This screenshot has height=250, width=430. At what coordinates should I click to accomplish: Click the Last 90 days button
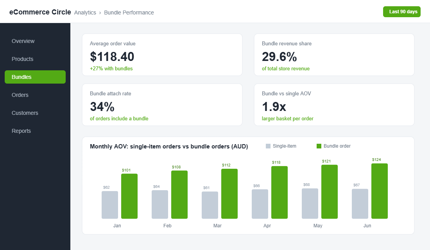[x=402, y=12]
